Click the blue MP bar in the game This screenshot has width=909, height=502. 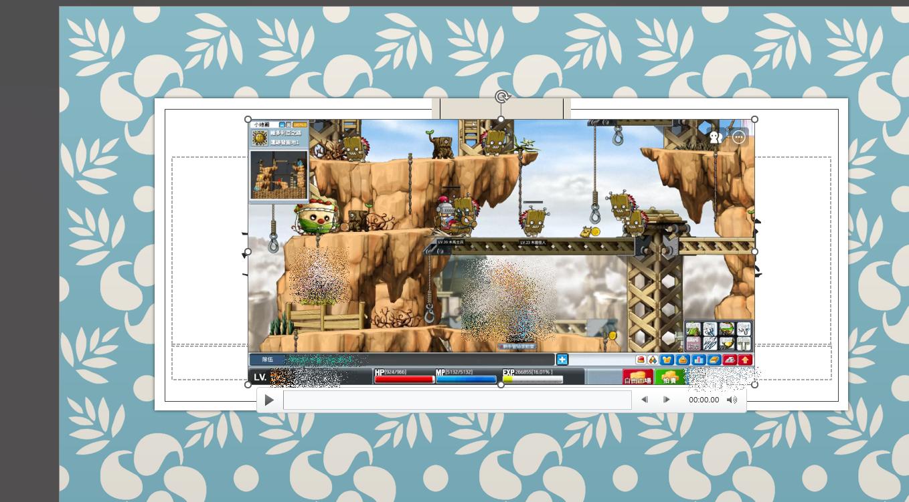point(466,379)
